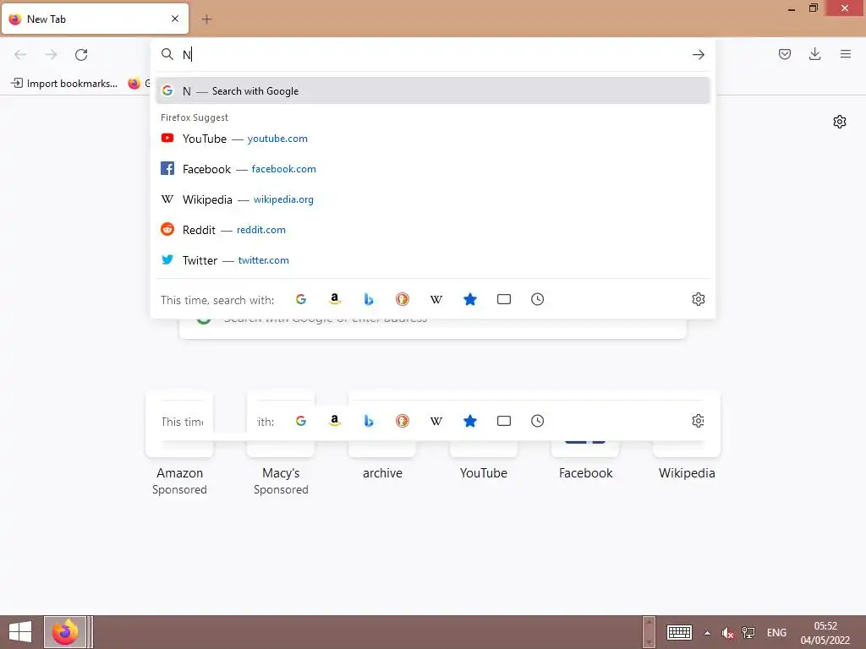The image size is (866, 649).
Task: Open the Wikipedia shortcut tile on new tab page
Action: click(x=687, y=436)
